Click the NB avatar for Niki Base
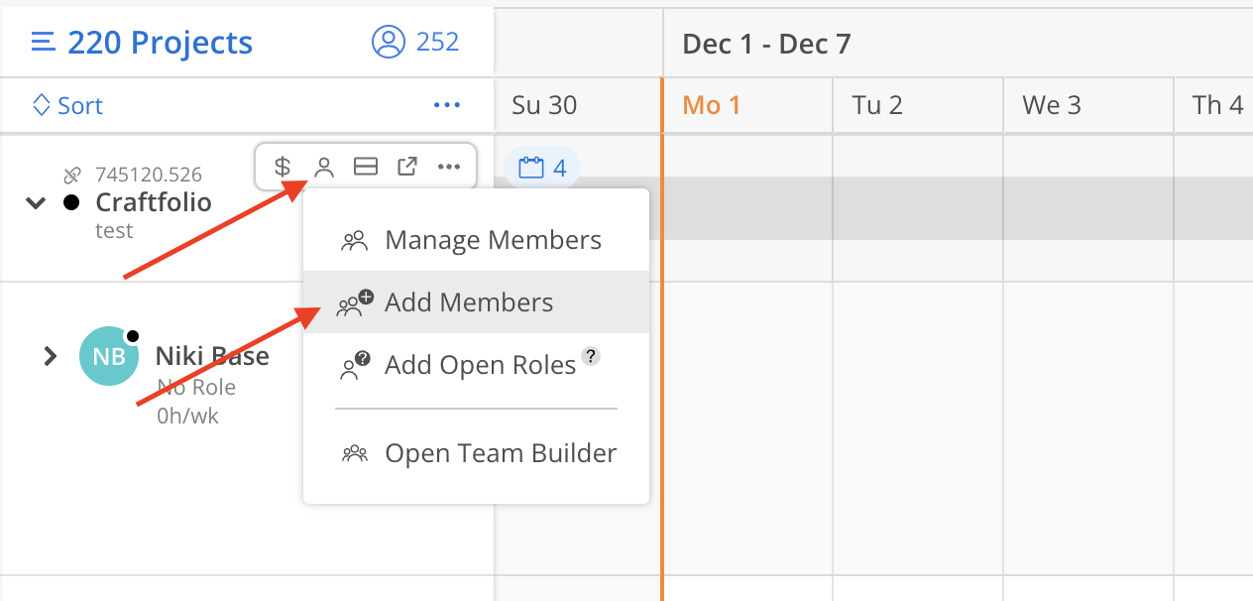 coord(108,356)
